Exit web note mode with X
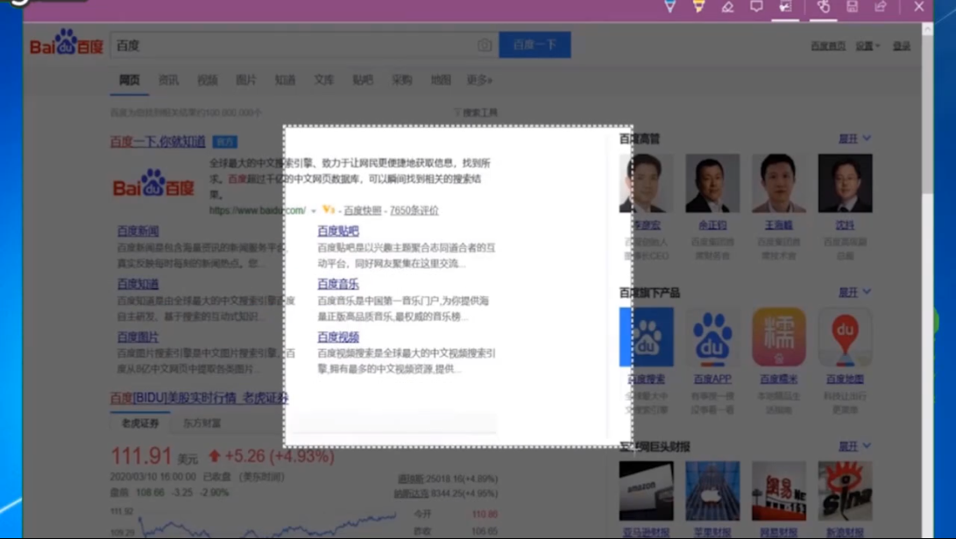Screen dimensions: 956x539 click(918, 7)
